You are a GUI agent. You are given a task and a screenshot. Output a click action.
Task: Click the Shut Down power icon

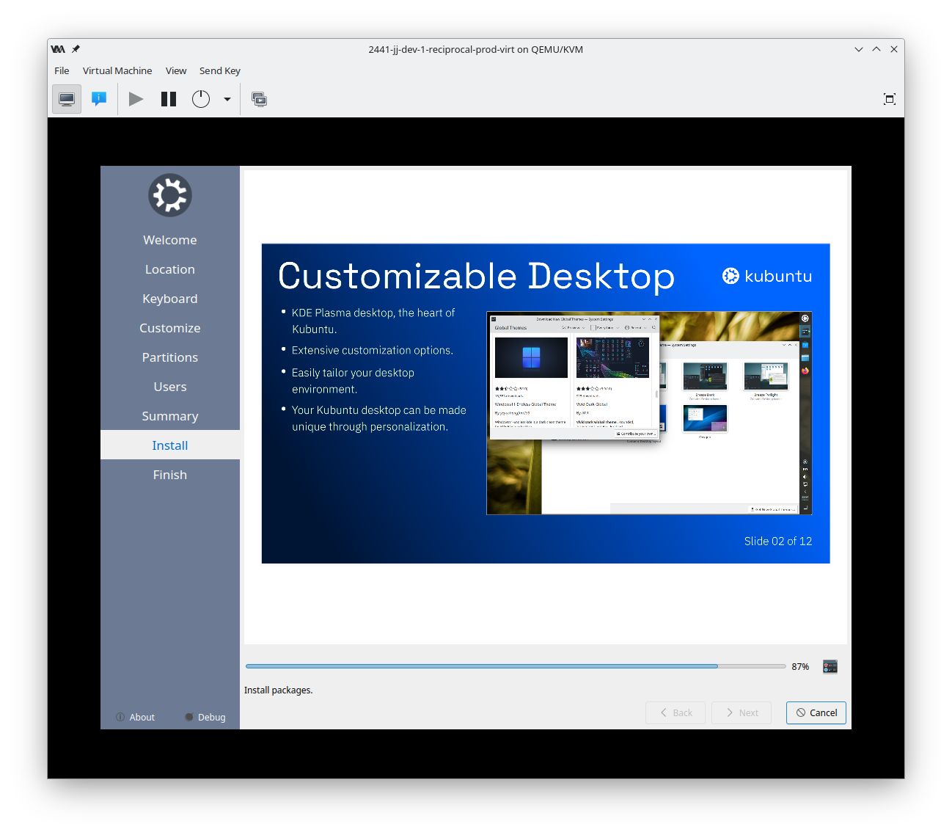tap(201, 99)
